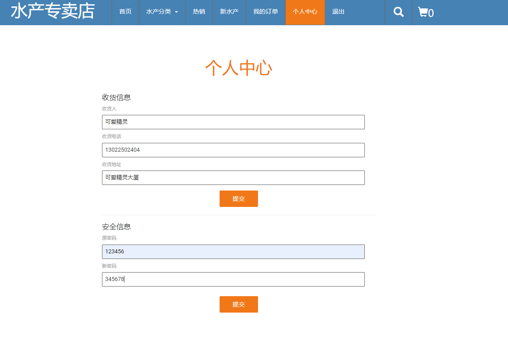The height and width of the screenshot is (341, 508).
Task: Open the shopping cart icon
Action: [x=424, y=12]
